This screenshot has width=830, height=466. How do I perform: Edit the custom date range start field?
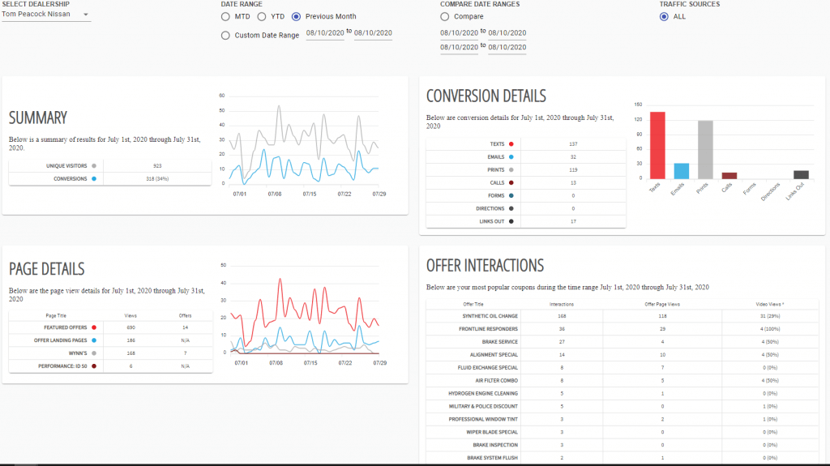(325, 33)
